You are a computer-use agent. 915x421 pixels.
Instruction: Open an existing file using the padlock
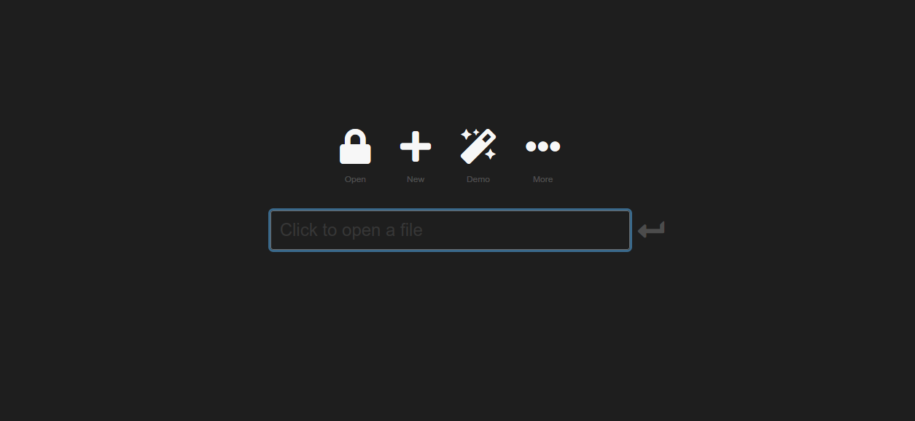click(355, 146)
